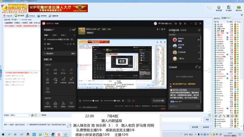
Task: Open the 互动论坛 tab in game platform
Action: point(31,16)
